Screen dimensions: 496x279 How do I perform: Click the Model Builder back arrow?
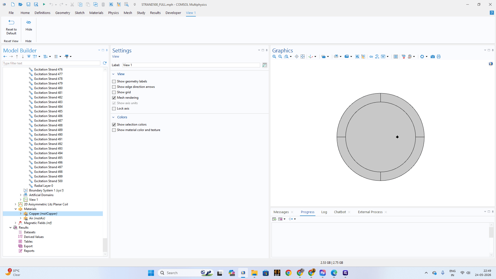[5, 56]
